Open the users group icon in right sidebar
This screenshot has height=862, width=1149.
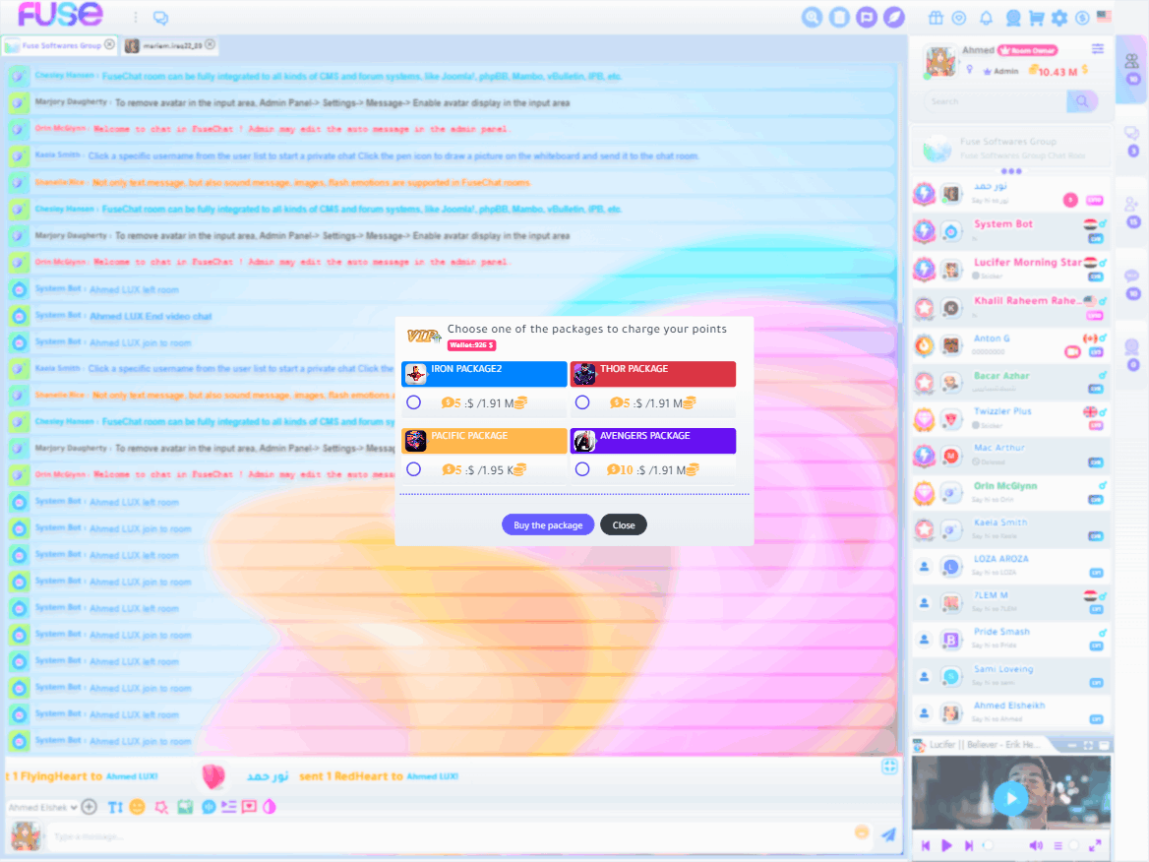tap(1132, 62)
